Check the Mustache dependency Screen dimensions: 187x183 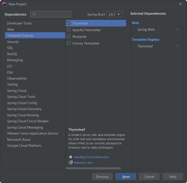tap(69, 36)
